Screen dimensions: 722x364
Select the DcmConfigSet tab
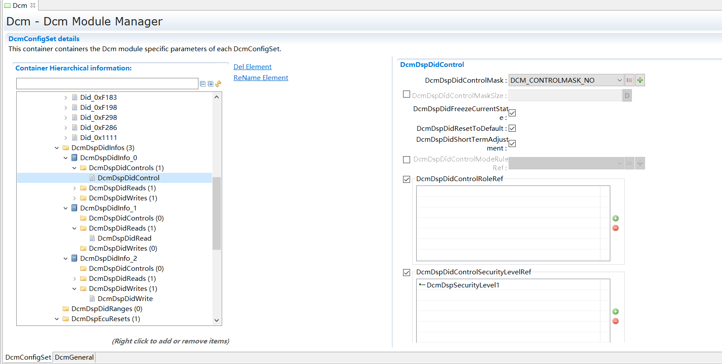coord(28,357)
